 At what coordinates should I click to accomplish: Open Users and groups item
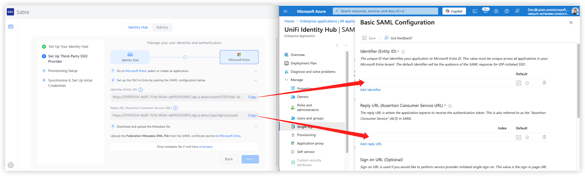[307, 119]
